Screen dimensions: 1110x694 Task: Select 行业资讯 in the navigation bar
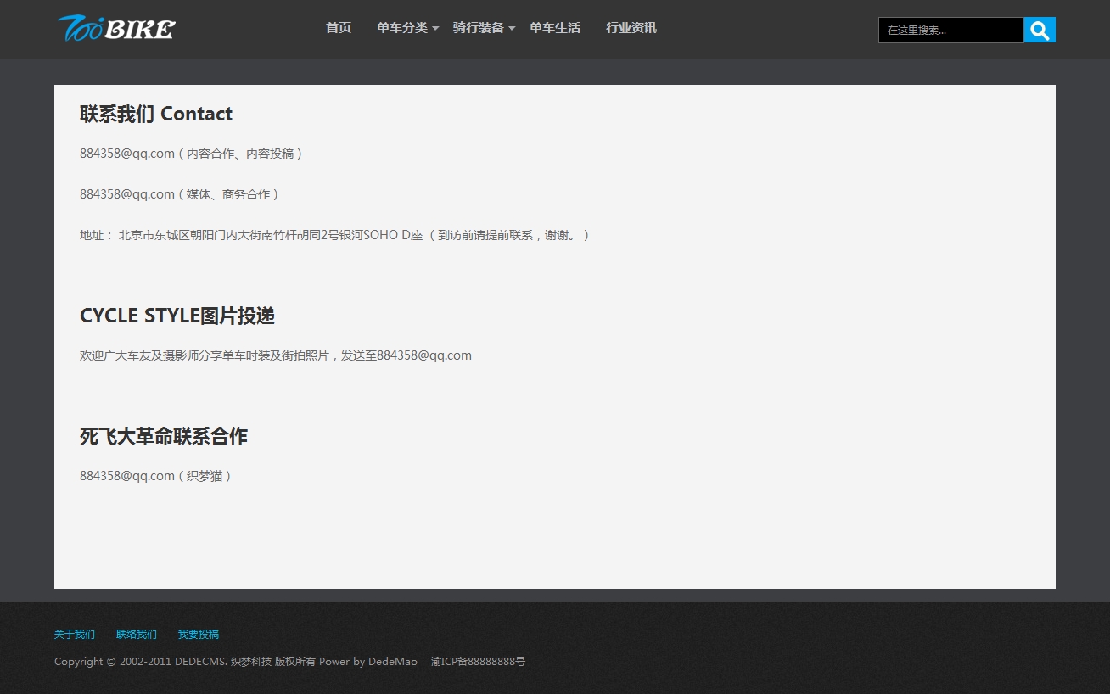point(631,28)
